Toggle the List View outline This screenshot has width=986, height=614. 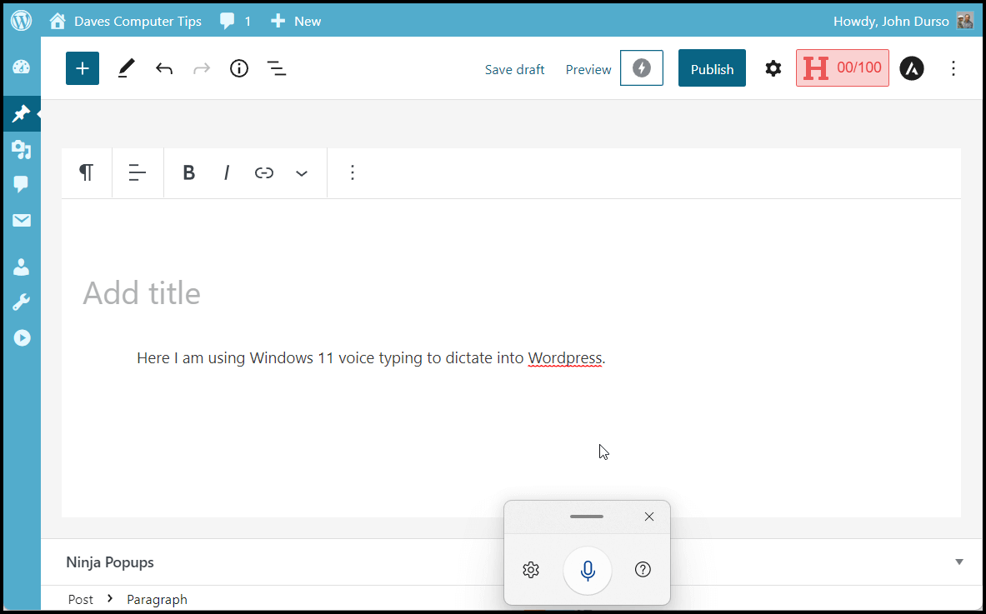tap(277, 68)
